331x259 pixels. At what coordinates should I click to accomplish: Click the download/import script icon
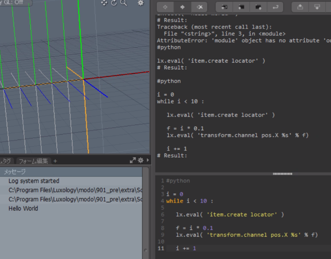click(317, 7)
